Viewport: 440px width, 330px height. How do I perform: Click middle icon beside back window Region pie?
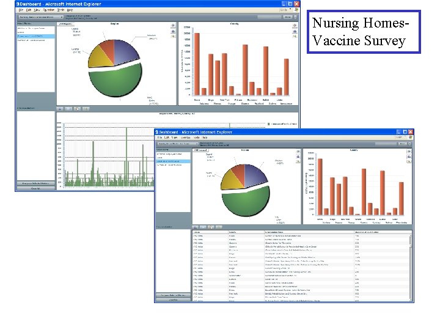coord(173,31)
